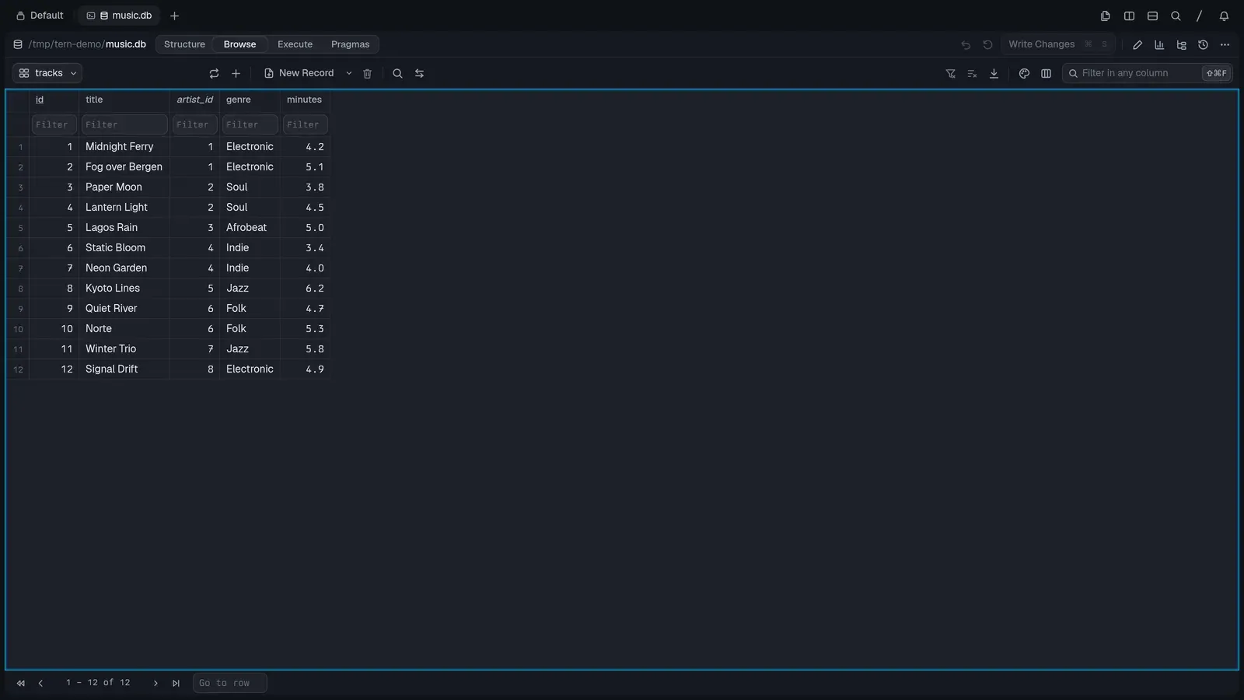The image size is (1244, 700).
Task: Click the plus icon beside refresh
Action: (x=236, y=73)
